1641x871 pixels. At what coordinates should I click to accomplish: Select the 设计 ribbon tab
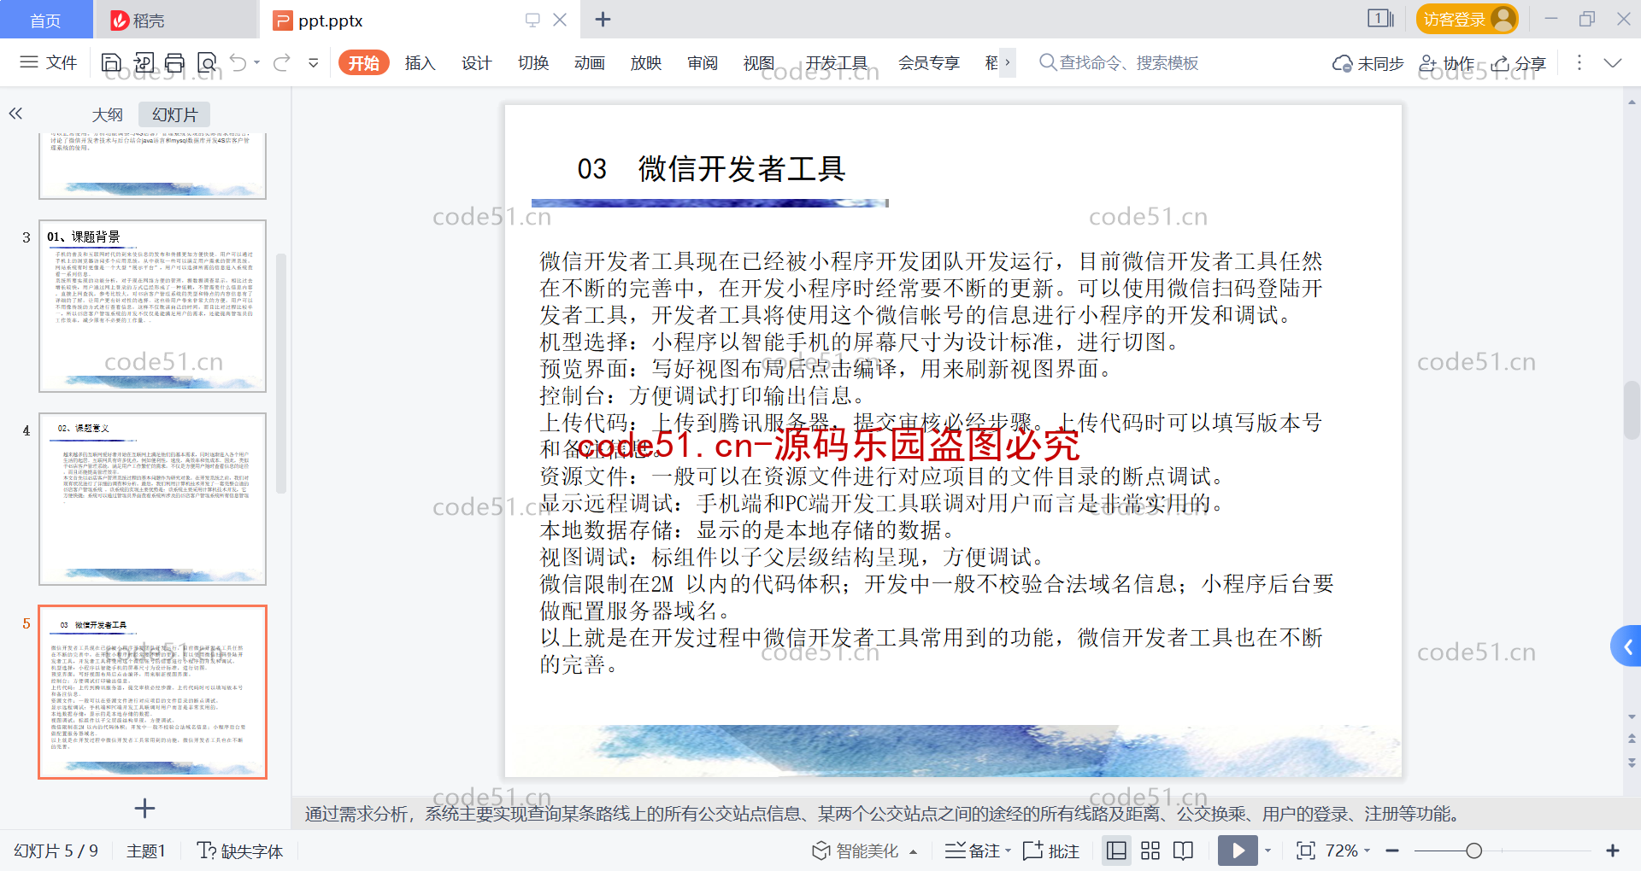(x=476, y=62)
